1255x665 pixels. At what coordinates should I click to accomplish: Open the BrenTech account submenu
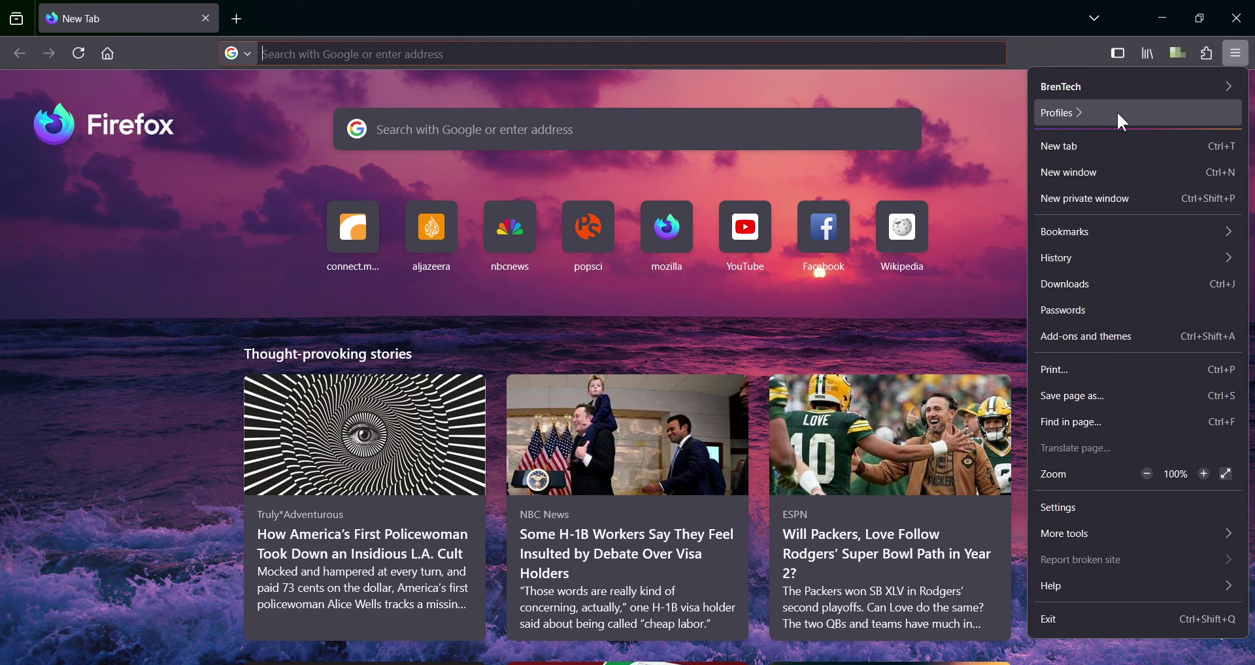click(x=1137, y=87)
